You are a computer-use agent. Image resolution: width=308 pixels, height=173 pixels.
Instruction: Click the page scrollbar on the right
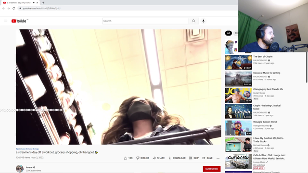tap(307, 68)
